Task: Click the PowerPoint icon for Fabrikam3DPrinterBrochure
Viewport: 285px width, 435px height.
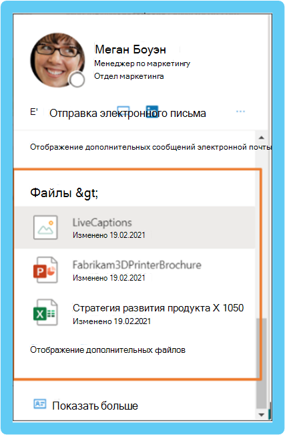Action: coord(45,270)
